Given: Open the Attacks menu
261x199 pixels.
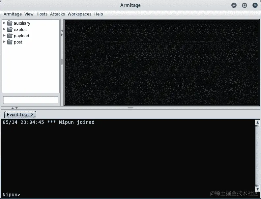Looking at the screenshot, I should tap(57, 14).
